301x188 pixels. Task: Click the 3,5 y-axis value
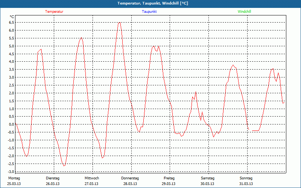click(x=12, y=70)
